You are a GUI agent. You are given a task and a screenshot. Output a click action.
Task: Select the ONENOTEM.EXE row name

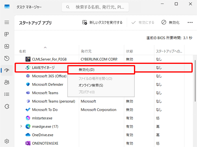pyautogui.click(x=45, y=143)
